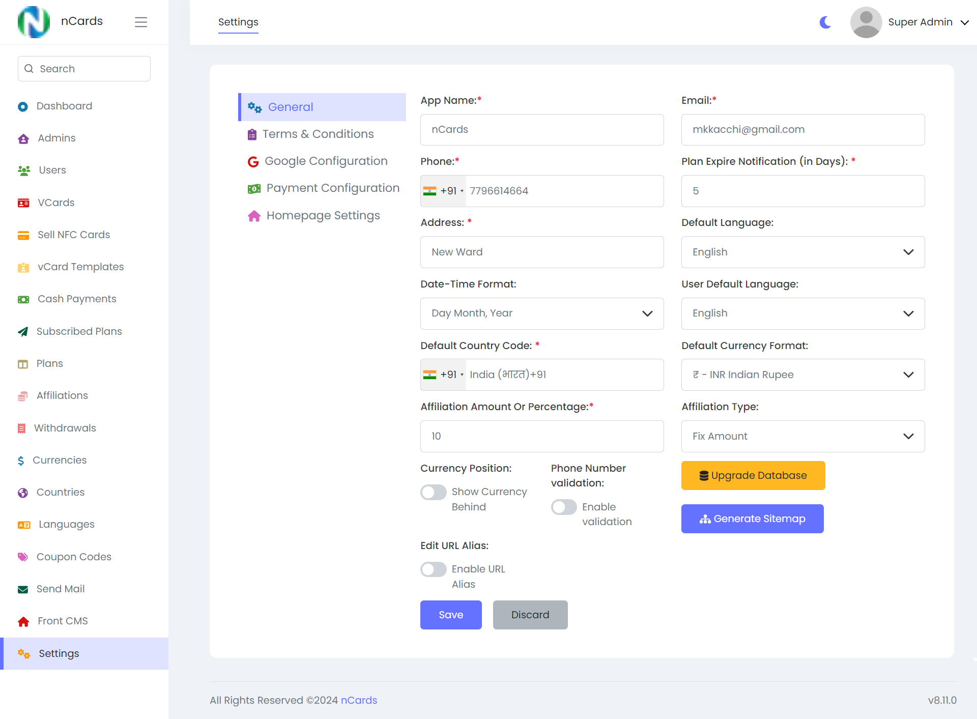Click the Generate Sitemap button

point(752,519)
